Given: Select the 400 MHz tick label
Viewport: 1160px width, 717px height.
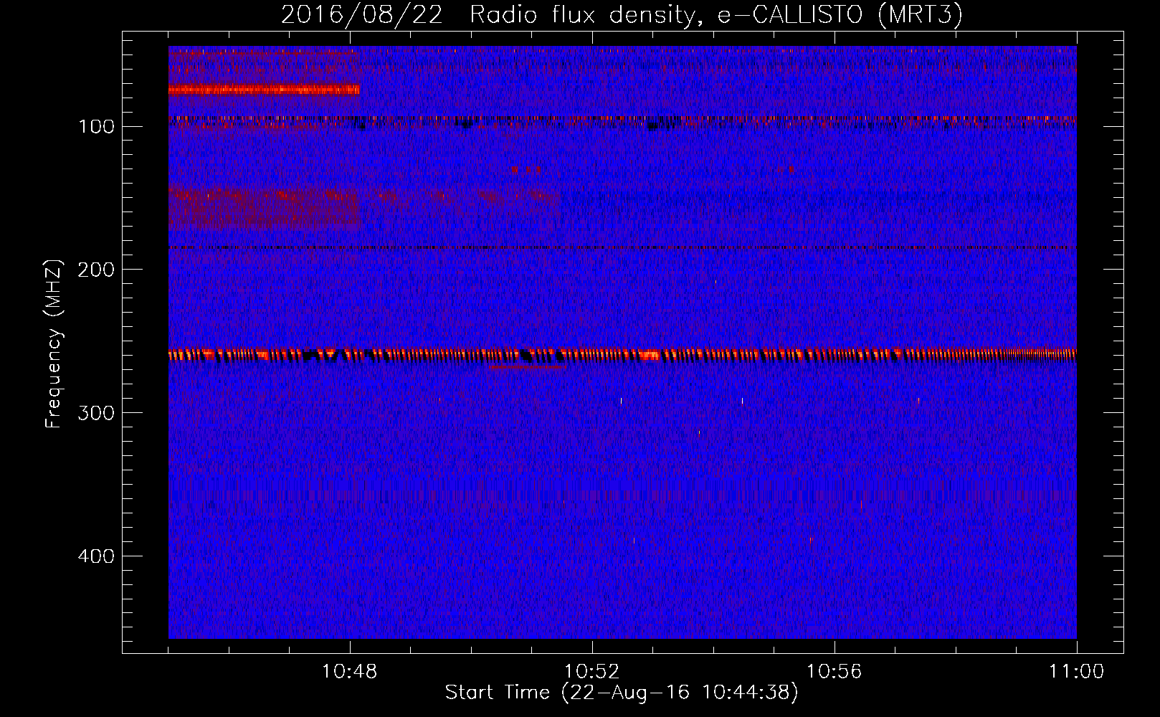Looking at the screenshot, I should 96,556.
